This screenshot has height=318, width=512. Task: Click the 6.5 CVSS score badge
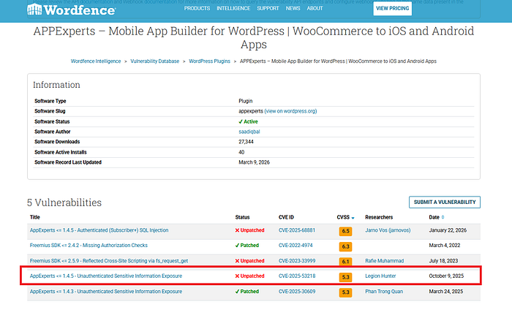click(x=345, y=231)
